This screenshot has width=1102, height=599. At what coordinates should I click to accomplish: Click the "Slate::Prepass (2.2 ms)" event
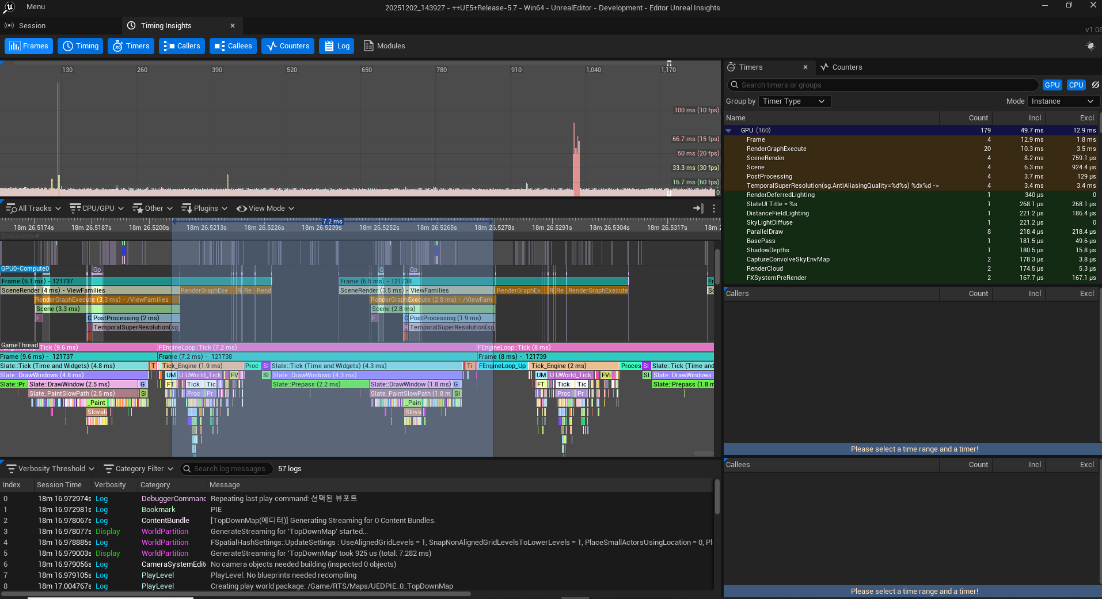pyautogui.click(x=320, y=384)
